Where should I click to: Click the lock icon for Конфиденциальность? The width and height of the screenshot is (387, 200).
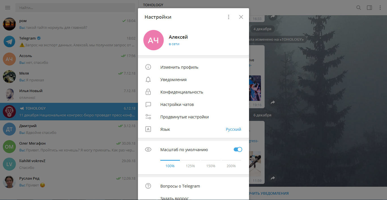[148, 92]
